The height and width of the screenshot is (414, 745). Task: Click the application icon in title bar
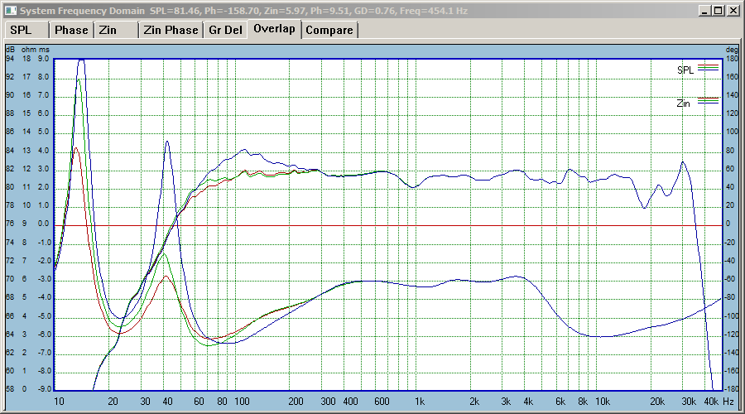tap(11, 11)
